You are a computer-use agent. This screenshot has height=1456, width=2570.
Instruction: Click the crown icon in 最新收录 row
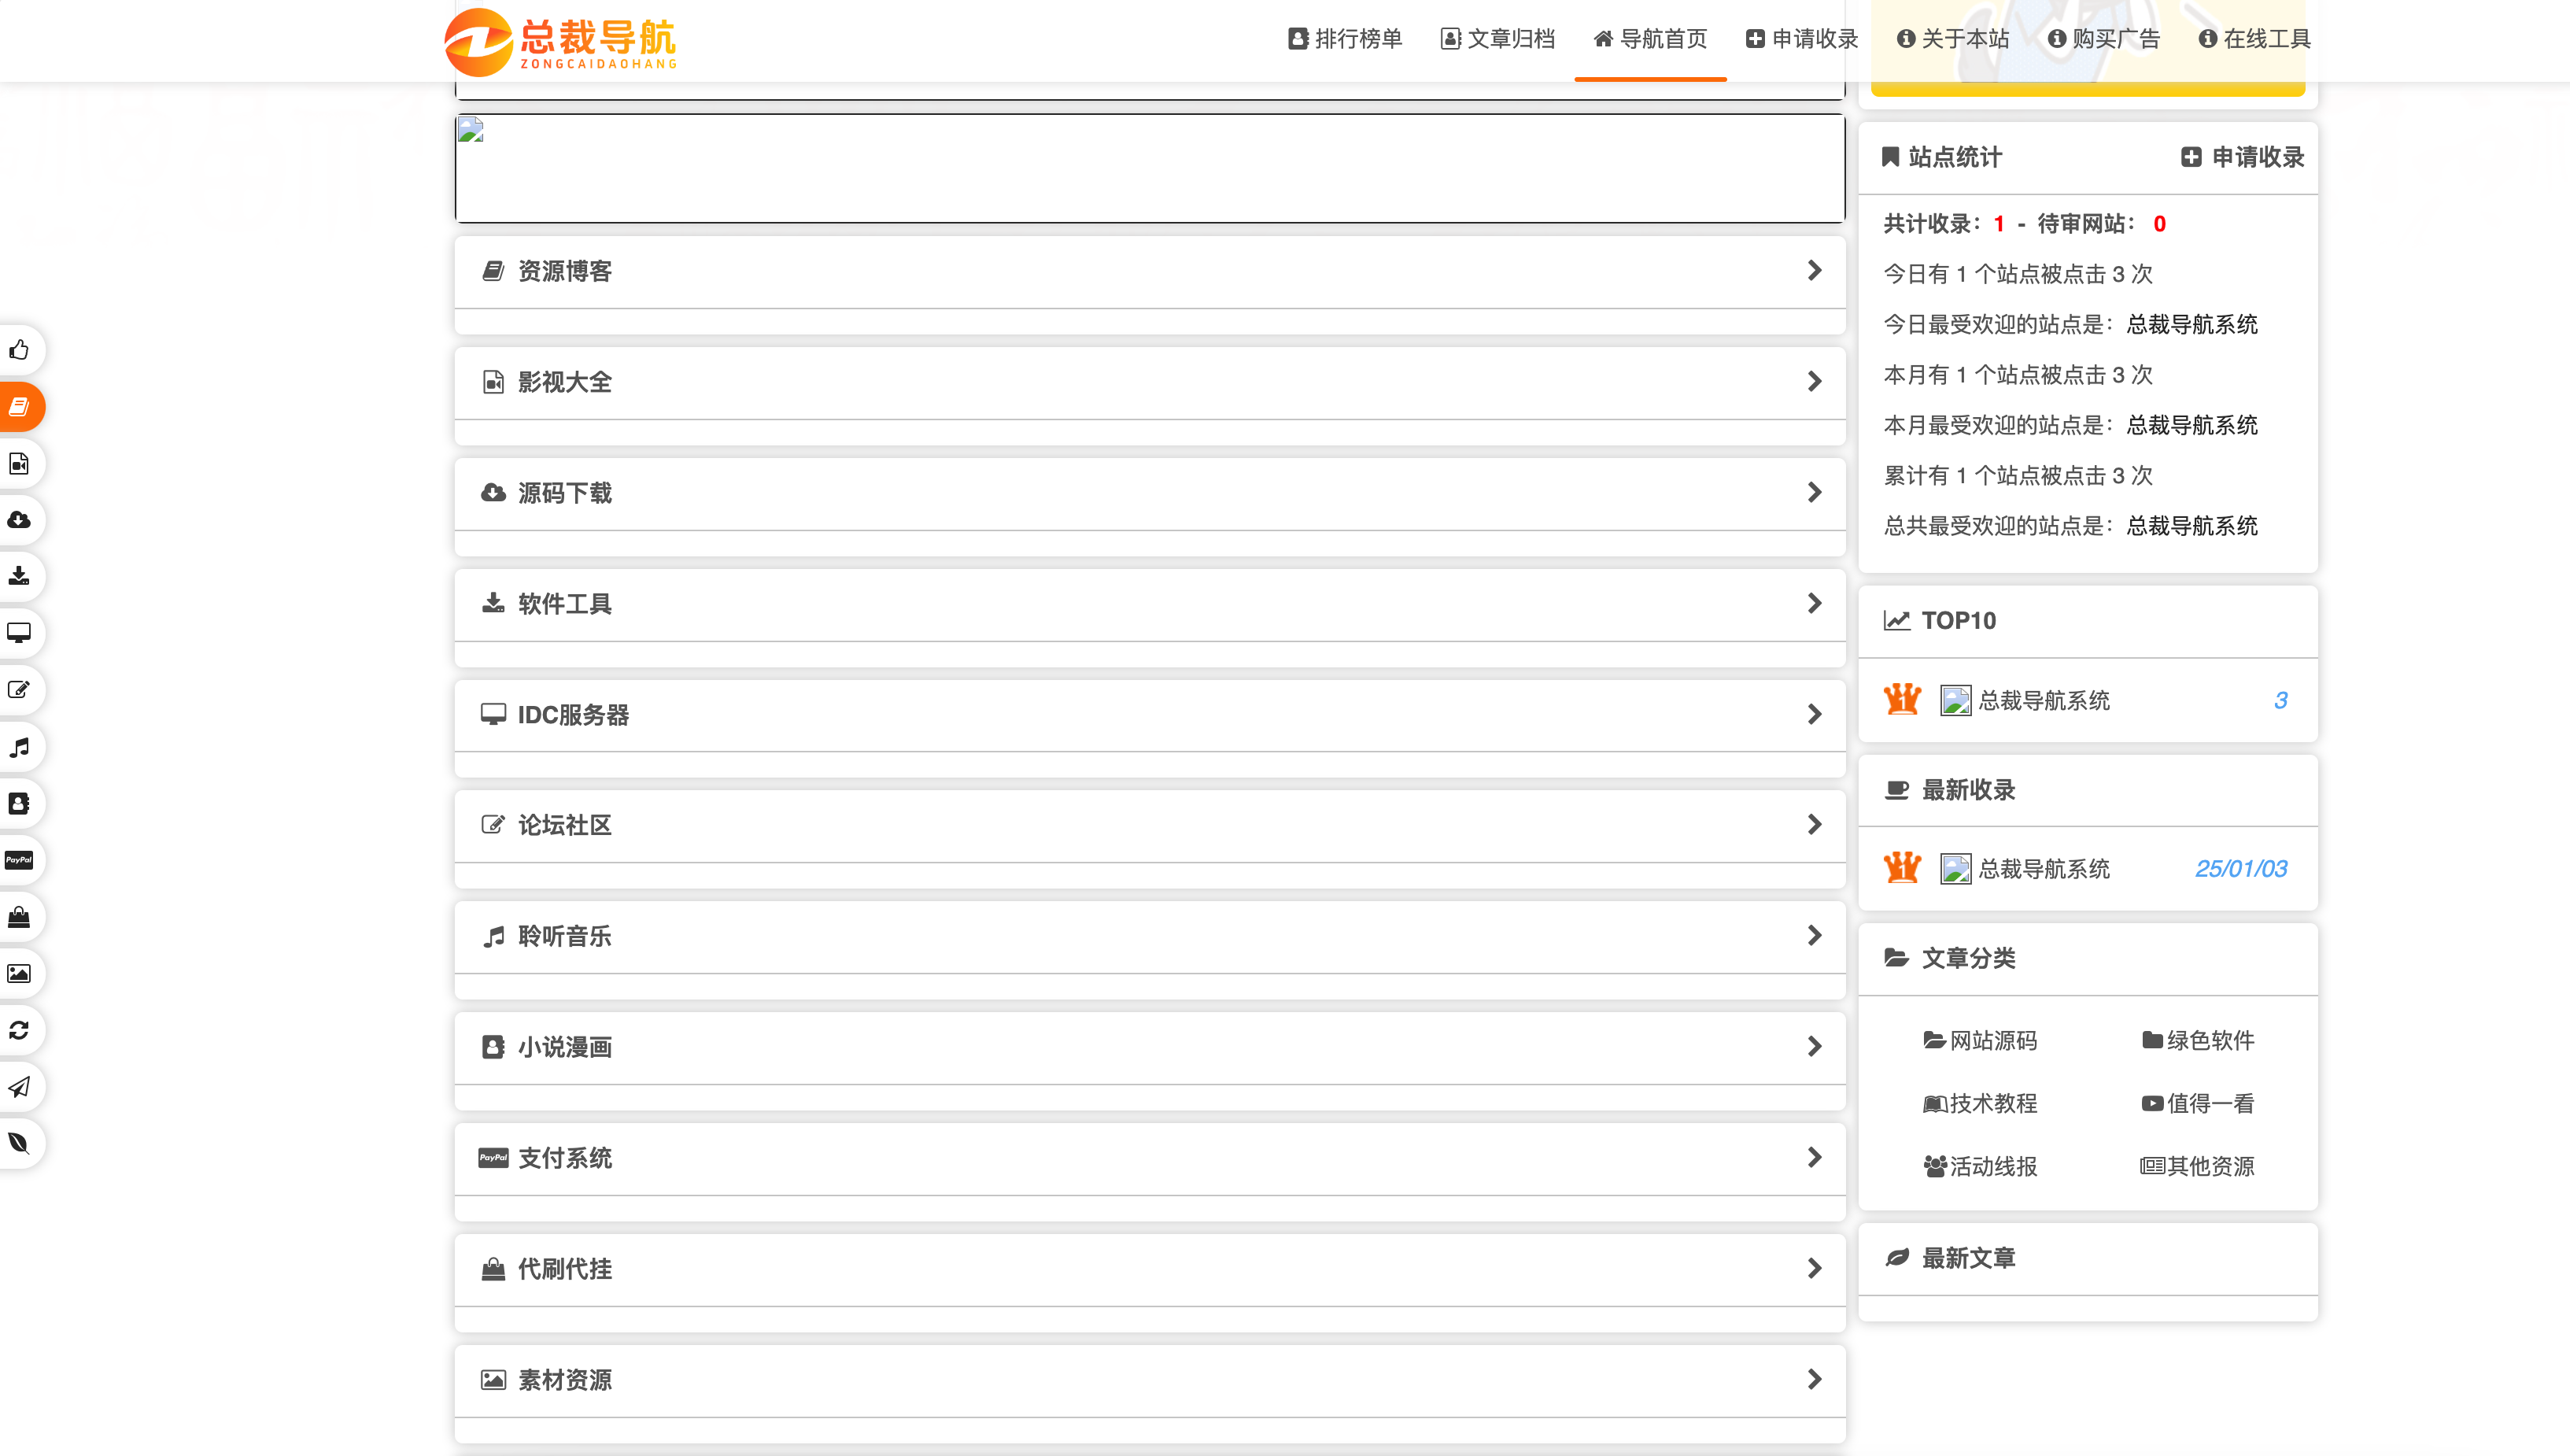point(1902,868)
